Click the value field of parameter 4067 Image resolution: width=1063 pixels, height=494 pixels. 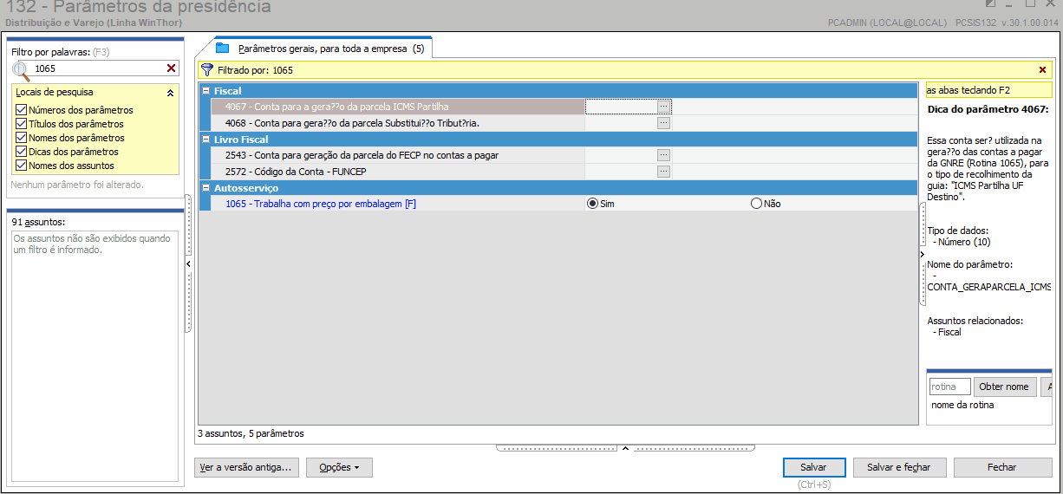[621, 107]
